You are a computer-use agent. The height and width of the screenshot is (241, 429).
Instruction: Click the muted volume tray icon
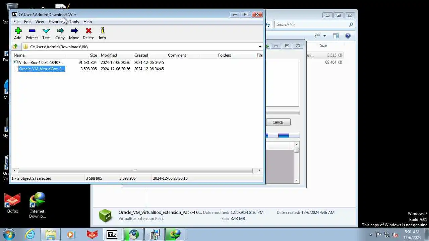[395, 235]
